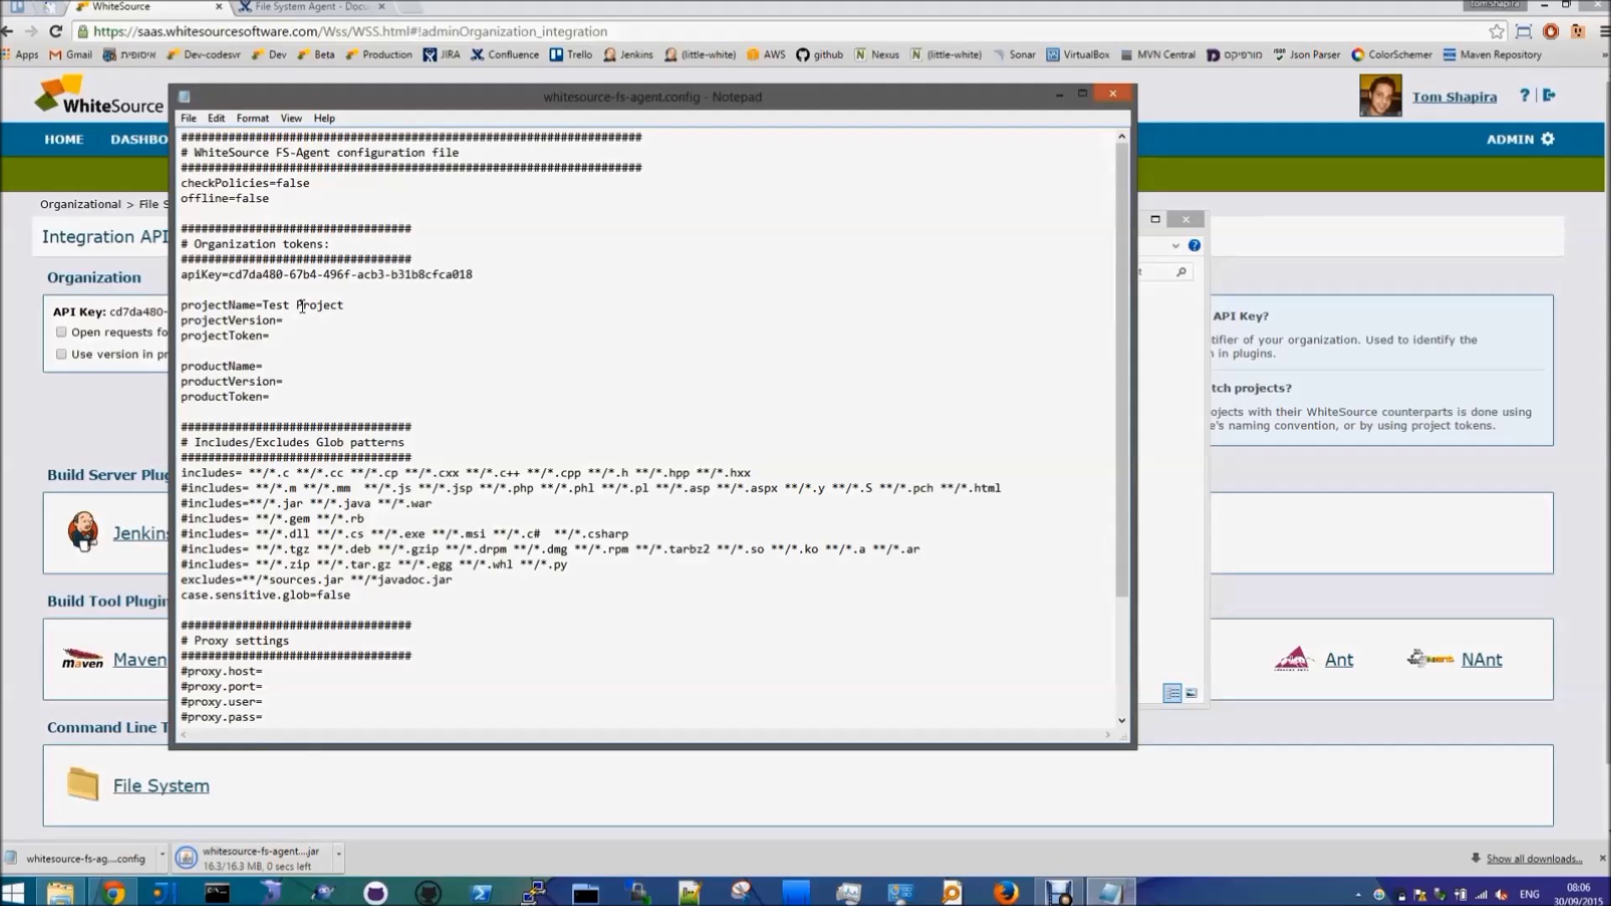Open the Notepad File menu
This screenshot has height=906, width=1611.
click(x=188, y=118)
